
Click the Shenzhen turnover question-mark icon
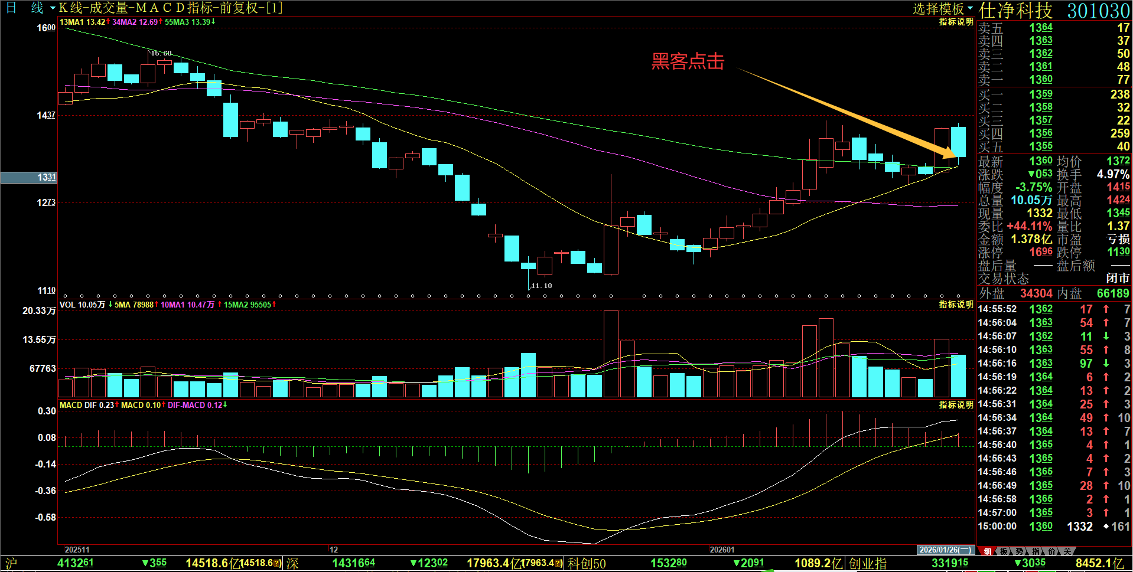[558, 563]
